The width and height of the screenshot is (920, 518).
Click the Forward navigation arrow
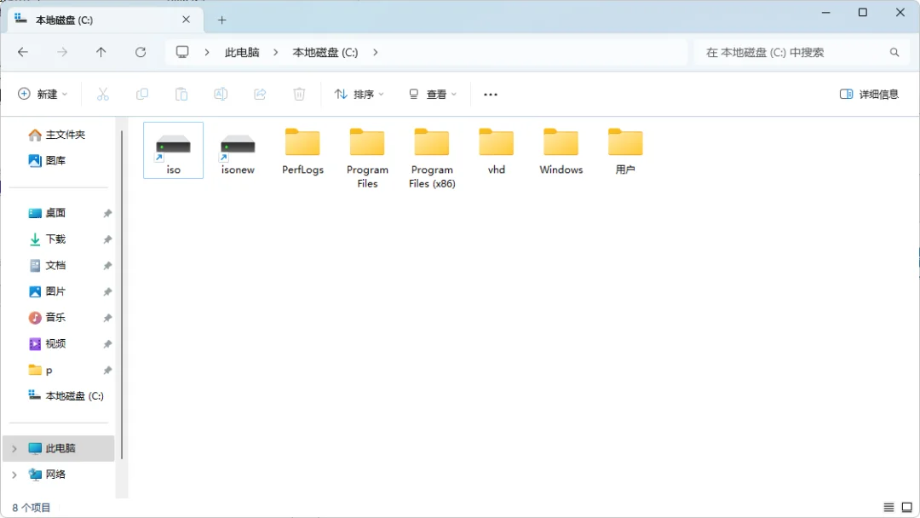point(62,52)
